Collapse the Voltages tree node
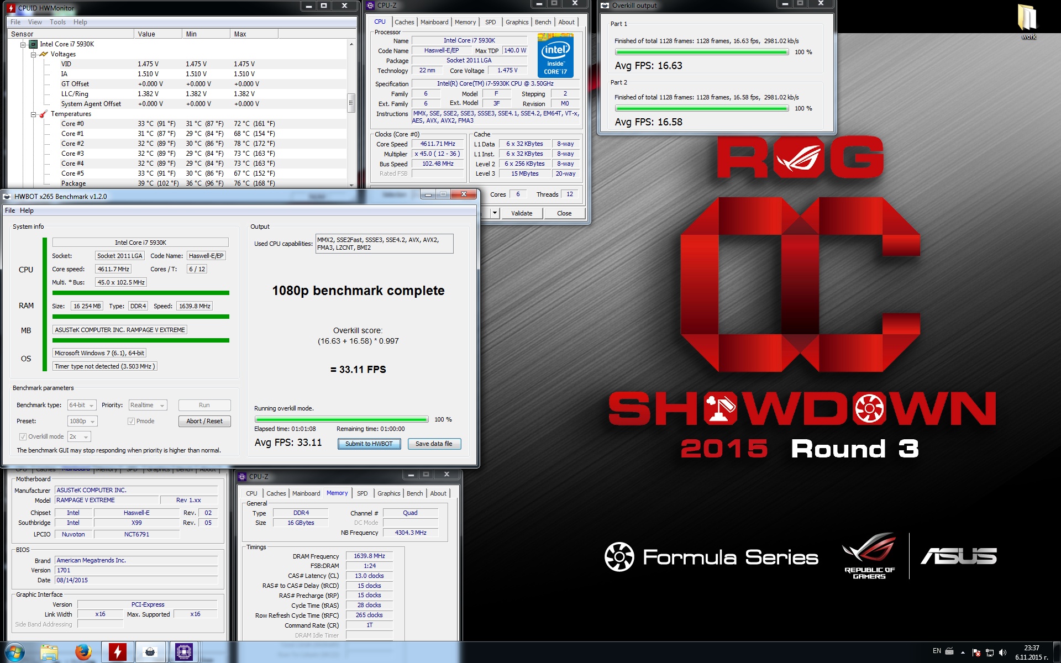 tap(33, 54)
